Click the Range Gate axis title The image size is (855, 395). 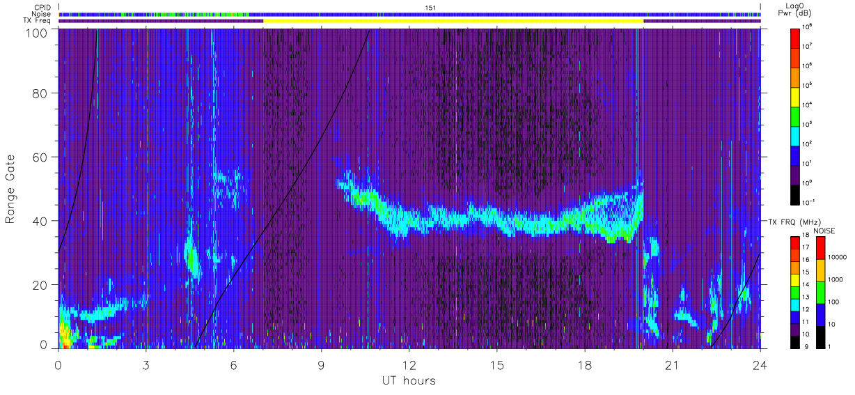pyautogui.click(x=10, y=190)
